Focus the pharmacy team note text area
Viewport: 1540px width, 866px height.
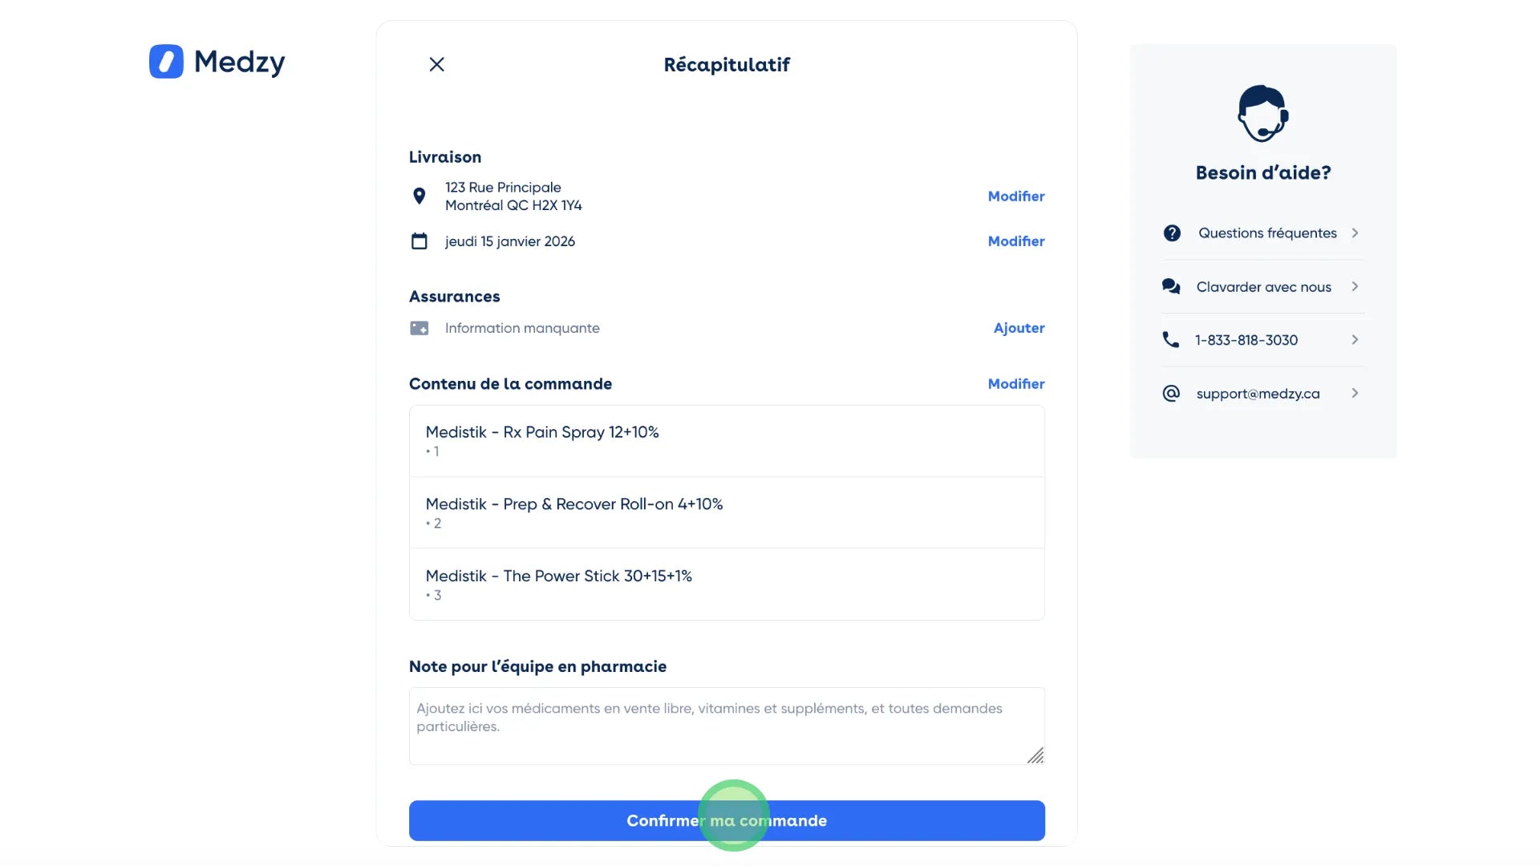pyautogui.click(x=727, y=726)
